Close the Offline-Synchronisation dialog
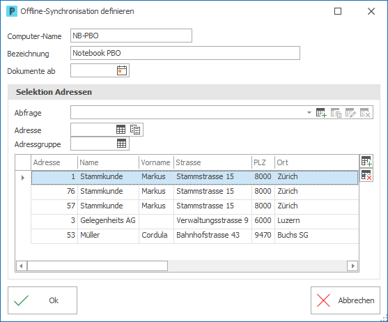 (x=371, y=11)
